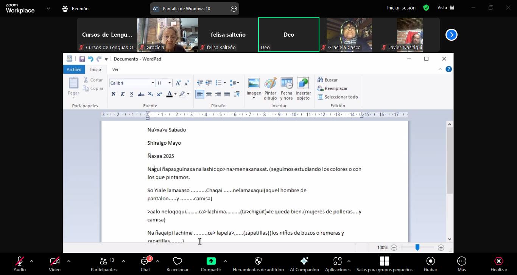
Task: Unmute using the Audio microphone button
Action: coord(20,261)
